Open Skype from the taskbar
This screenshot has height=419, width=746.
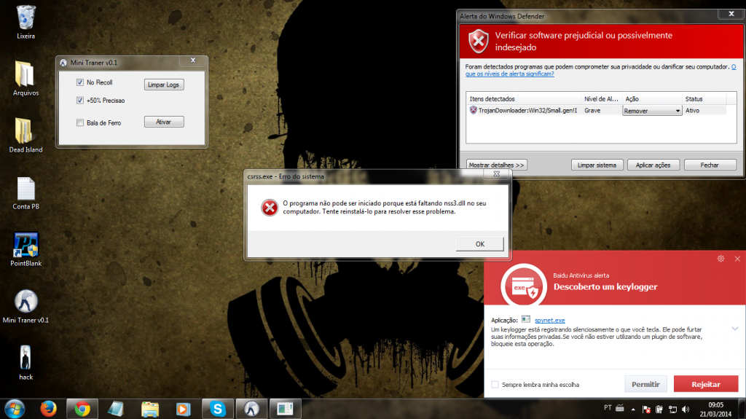click(x=217, y=409)
